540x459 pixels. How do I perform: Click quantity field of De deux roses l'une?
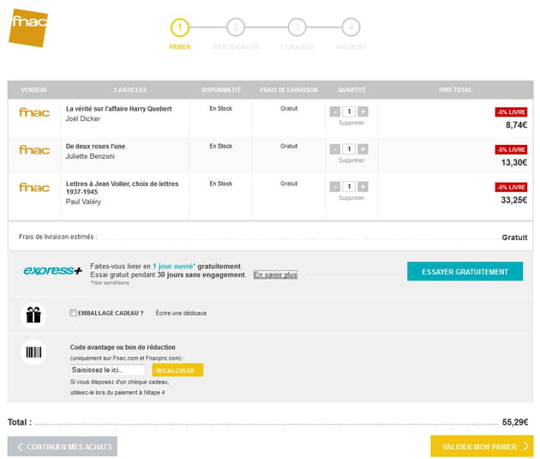(x=349, y=149)
